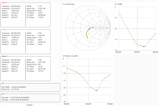Viewport: 159px width, 106px height.
Task: Click Marker 2 Series L value -7.6429 nH
Action: [15, 38]
